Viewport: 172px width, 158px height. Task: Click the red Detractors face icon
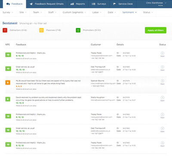tap(5, 30)
